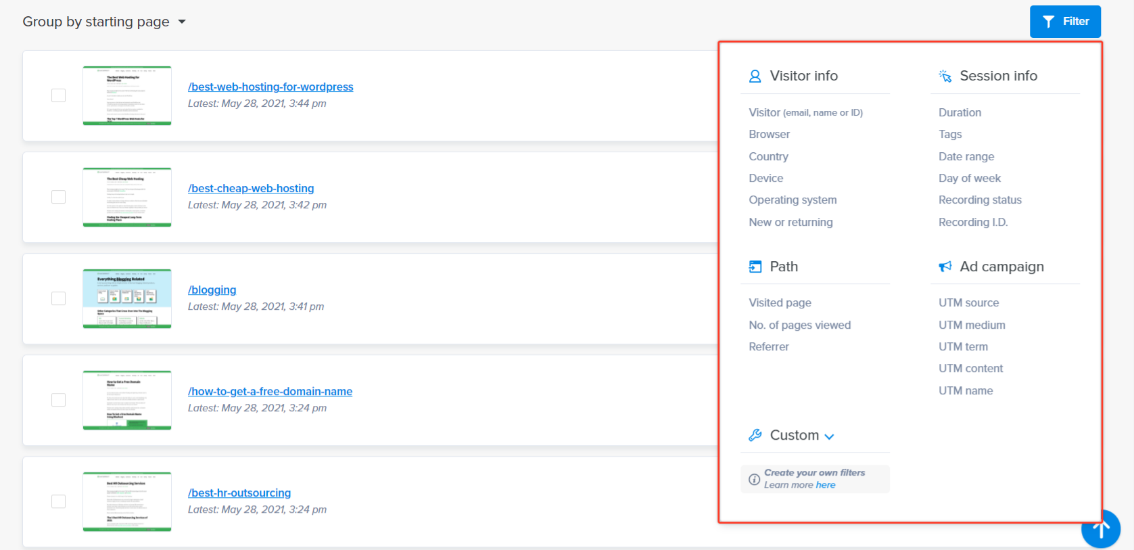The height and width of the screenshot is (550, 1134).
Task: Select the Date range filter
Action: (x=966, y=156)
